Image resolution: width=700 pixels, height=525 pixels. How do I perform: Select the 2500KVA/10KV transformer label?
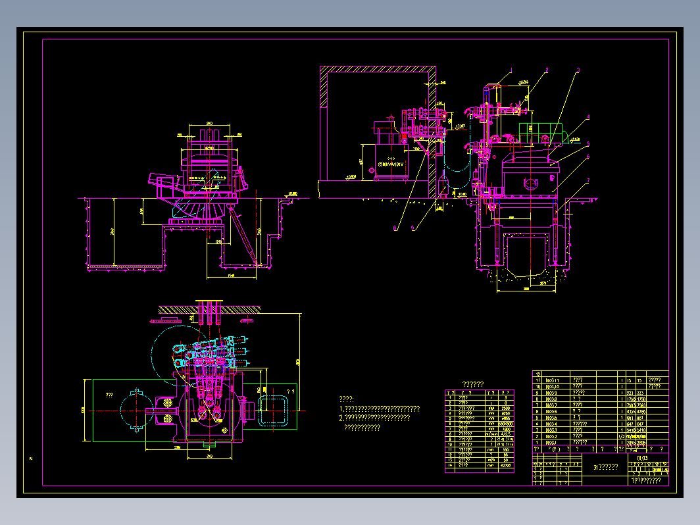(x=391, y=164)
